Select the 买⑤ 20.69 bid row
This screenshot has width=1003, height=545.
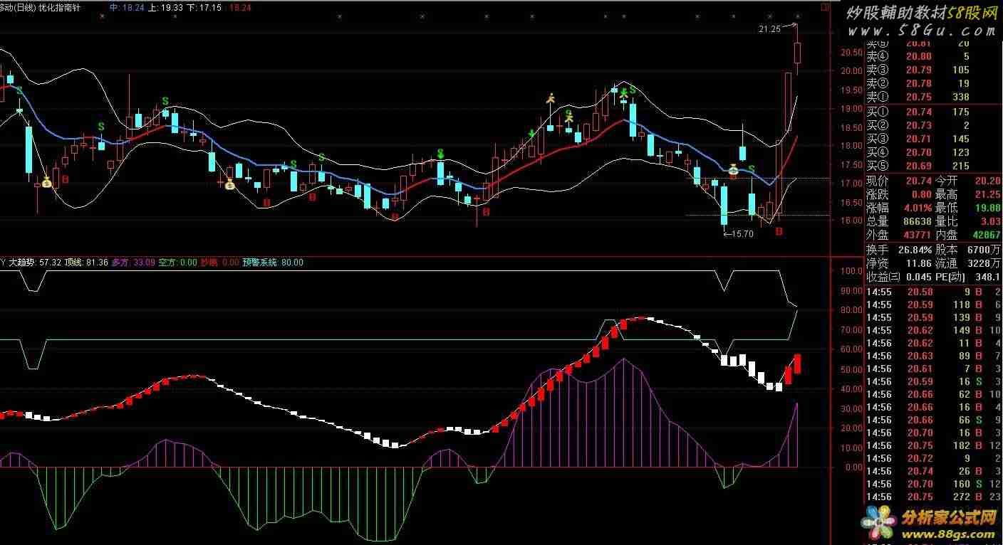click(934, 166)
